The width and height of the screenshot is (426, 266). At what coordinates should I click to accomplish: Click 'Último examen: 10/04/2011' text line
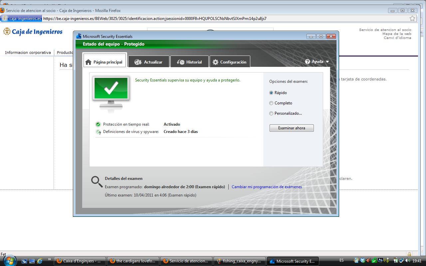pos(150,195)
